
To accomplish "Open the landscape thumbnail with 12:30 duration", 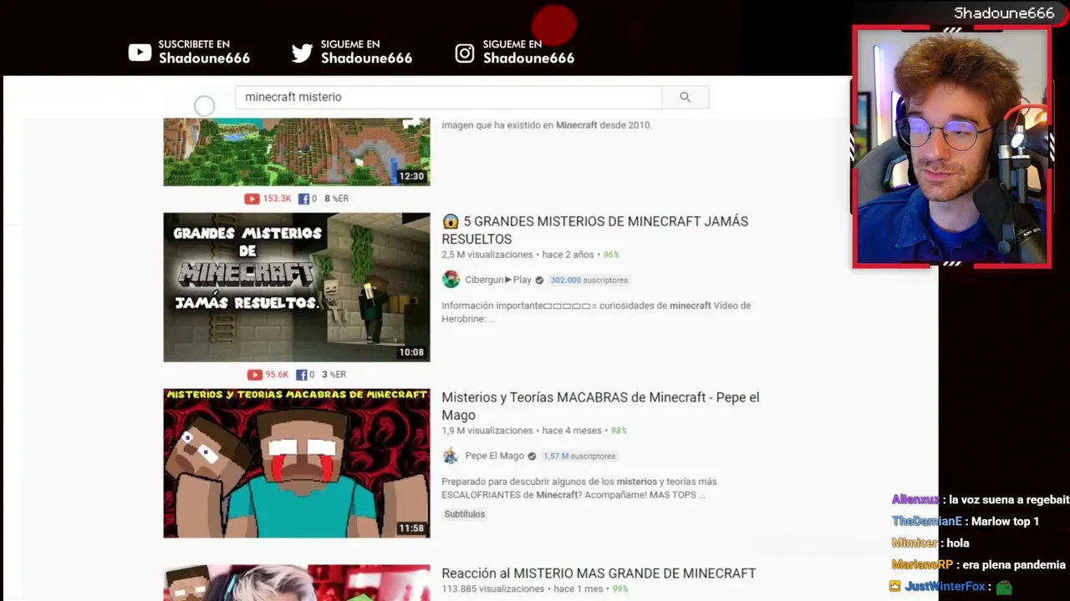I will [x=297, y=152].
